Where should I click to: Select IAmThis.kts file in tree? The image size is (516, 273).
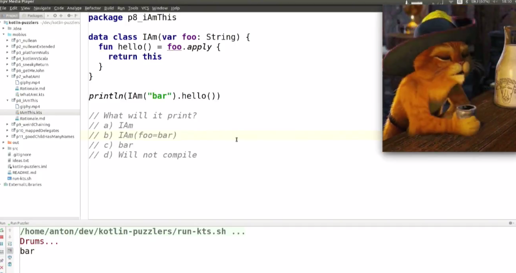[x=31, y=112]
